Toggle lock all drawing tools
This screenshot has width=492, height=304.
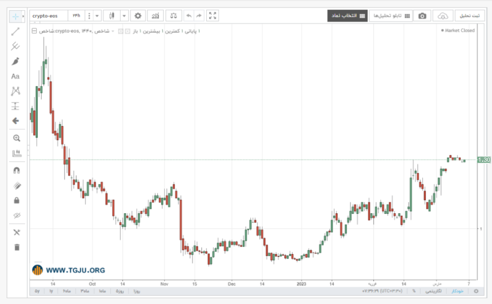coord(17,200)
